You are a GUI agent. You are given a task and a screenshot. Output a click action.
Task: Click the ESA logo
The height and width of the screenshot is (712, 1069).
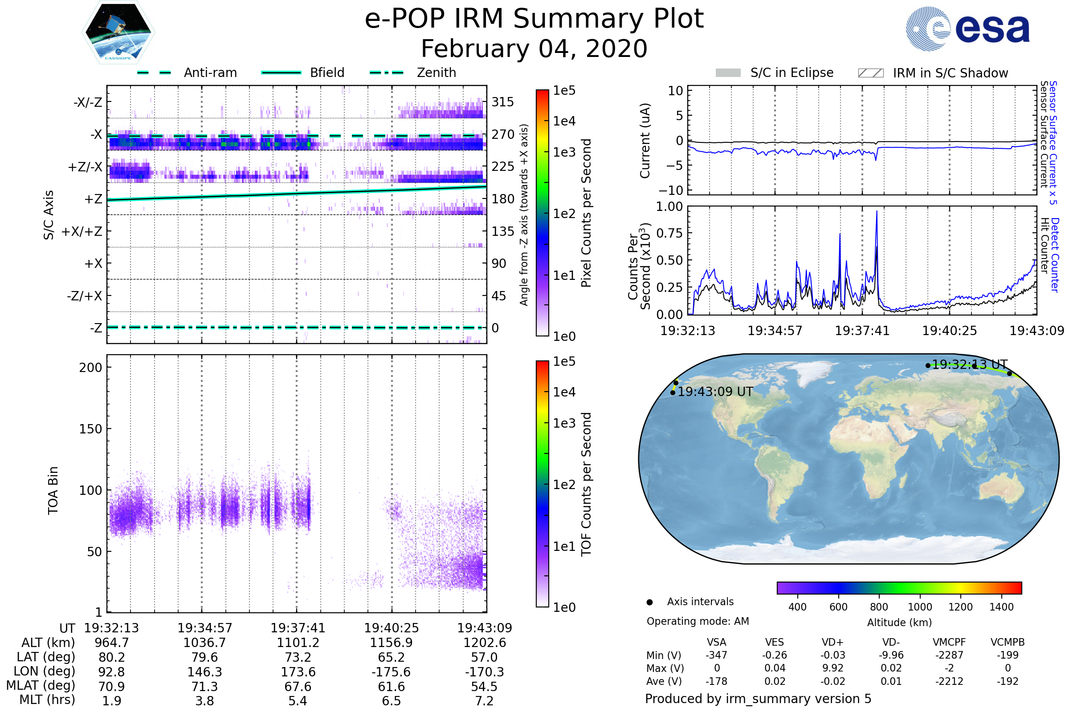coord(967,28)
